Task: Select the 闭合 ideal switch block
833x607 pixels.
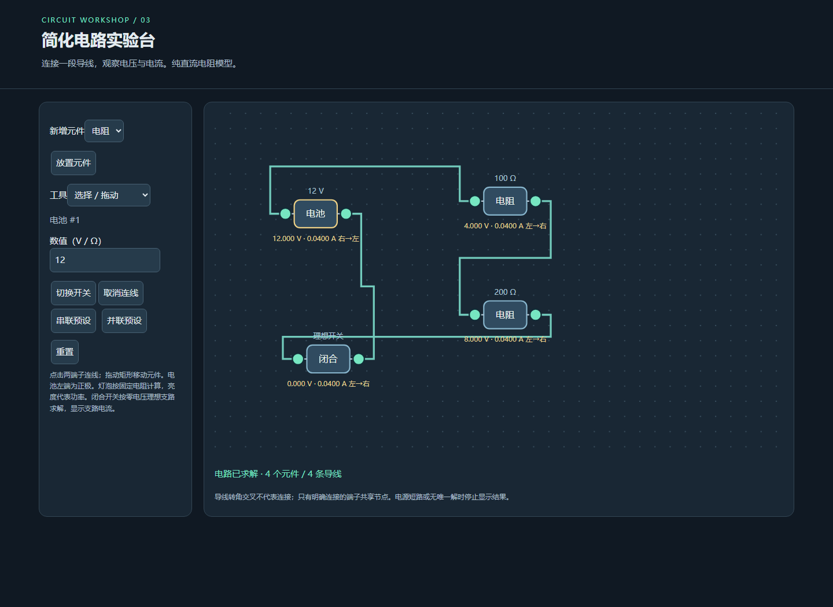Action: tap(328, 359)
